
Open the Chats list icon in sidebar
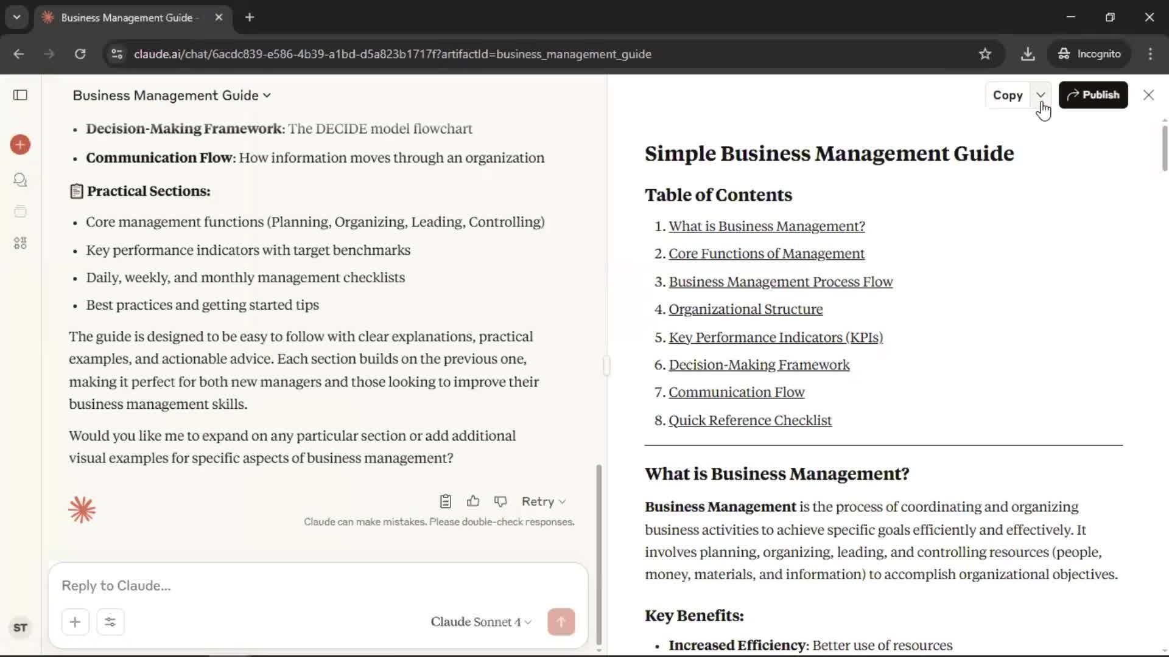tap(20, 180)
